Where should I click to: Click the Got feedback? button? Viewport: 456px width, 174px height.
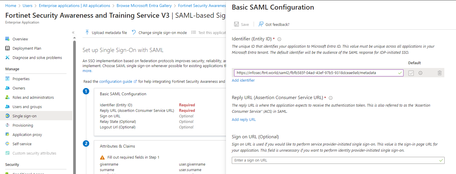(274, 24)
